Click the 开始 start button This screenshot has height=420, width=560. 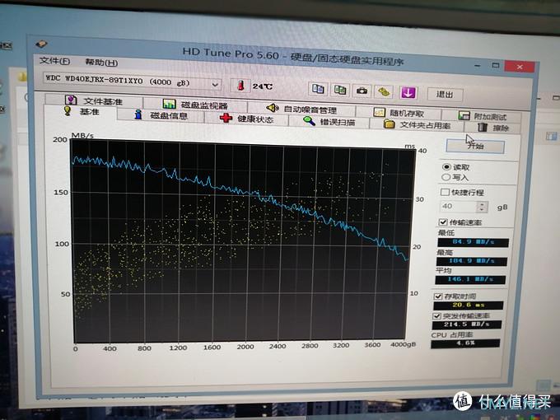[475, 146]
